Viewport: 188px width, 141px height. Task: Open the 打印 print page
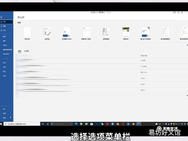(x=5, y=63)
